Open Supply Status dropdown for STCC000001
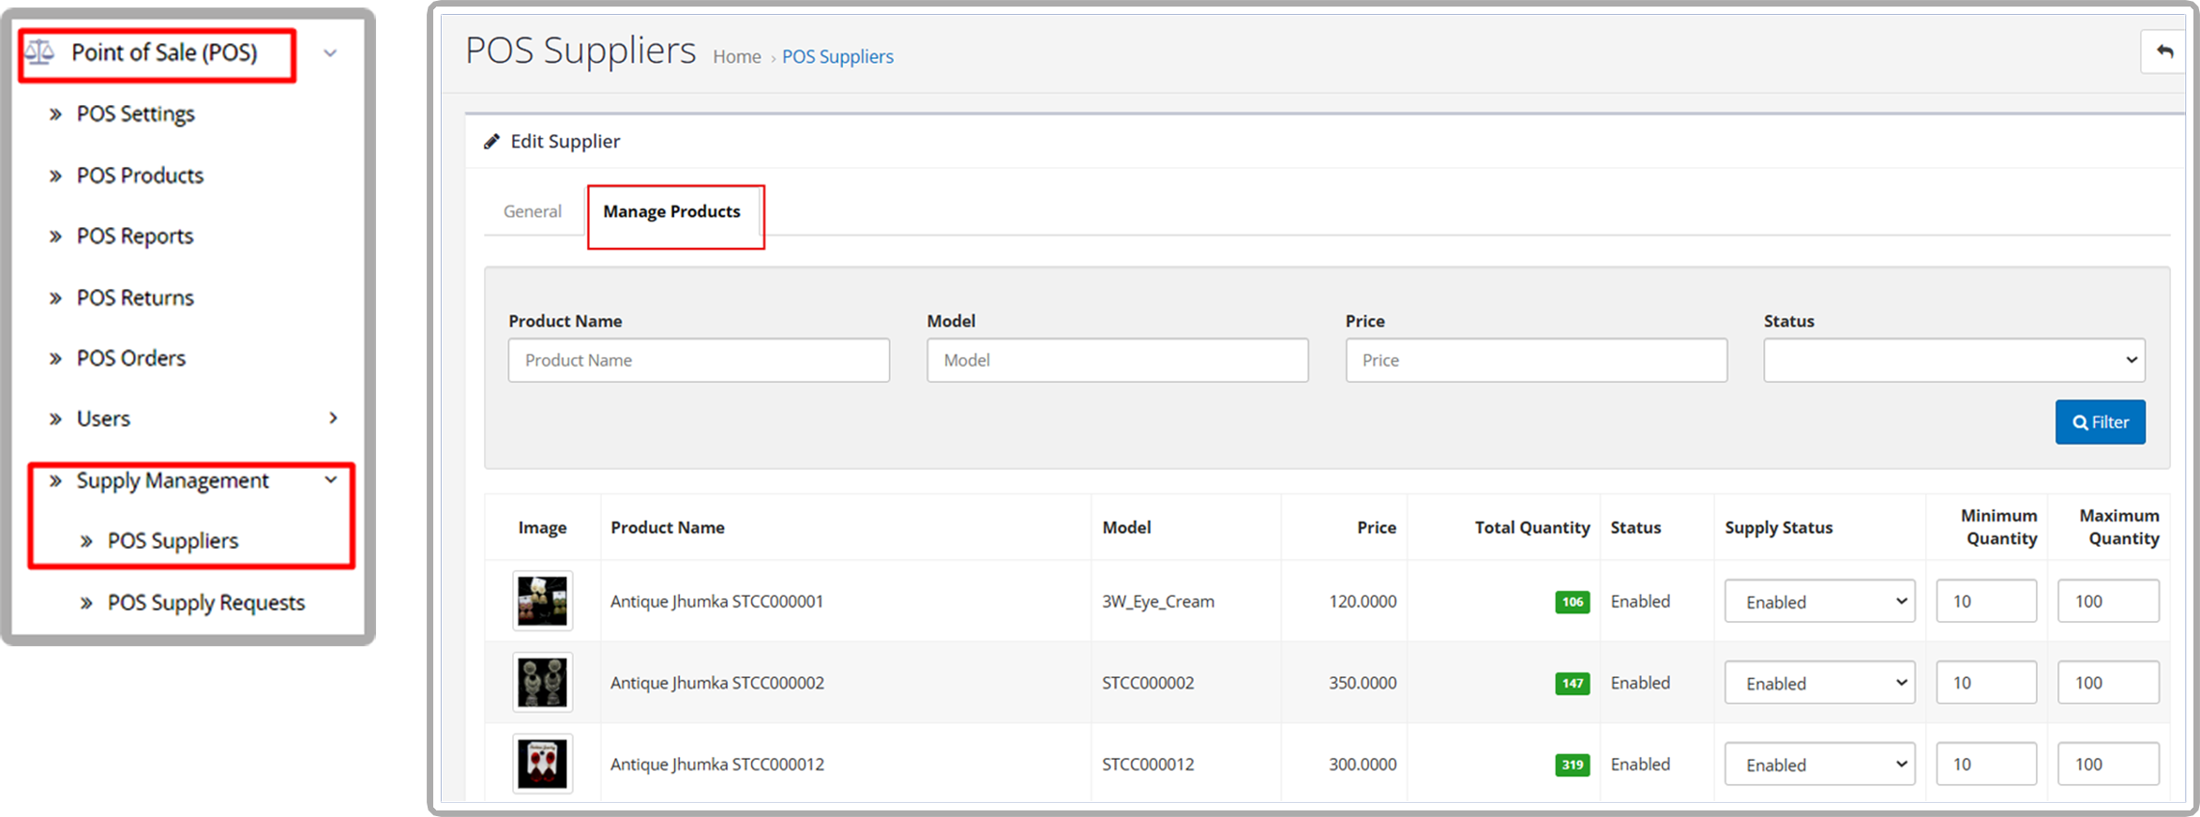This screenshot has height=817, width=2200. click(x=1819, y=601)
